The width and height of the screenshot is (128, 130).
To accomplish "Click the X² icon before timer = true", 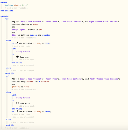I will [x=17, y=43].
